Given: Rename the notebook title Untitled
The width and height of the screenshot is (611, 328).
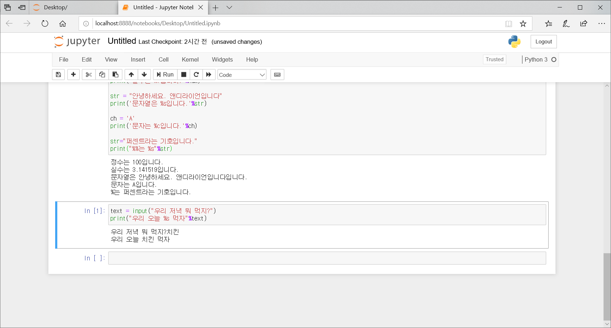Looking at the screenshot, I should 122,41.
